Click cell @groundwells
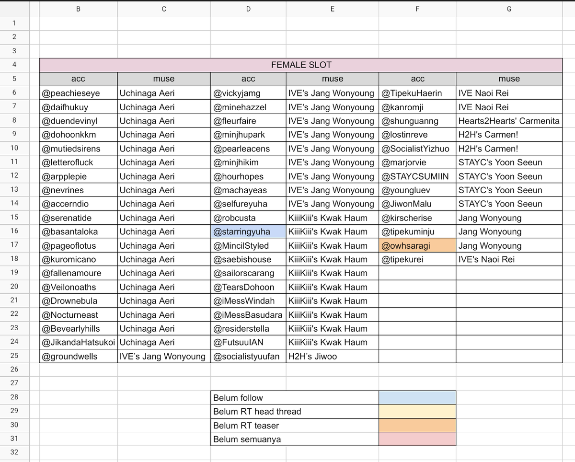 point(79,356)
